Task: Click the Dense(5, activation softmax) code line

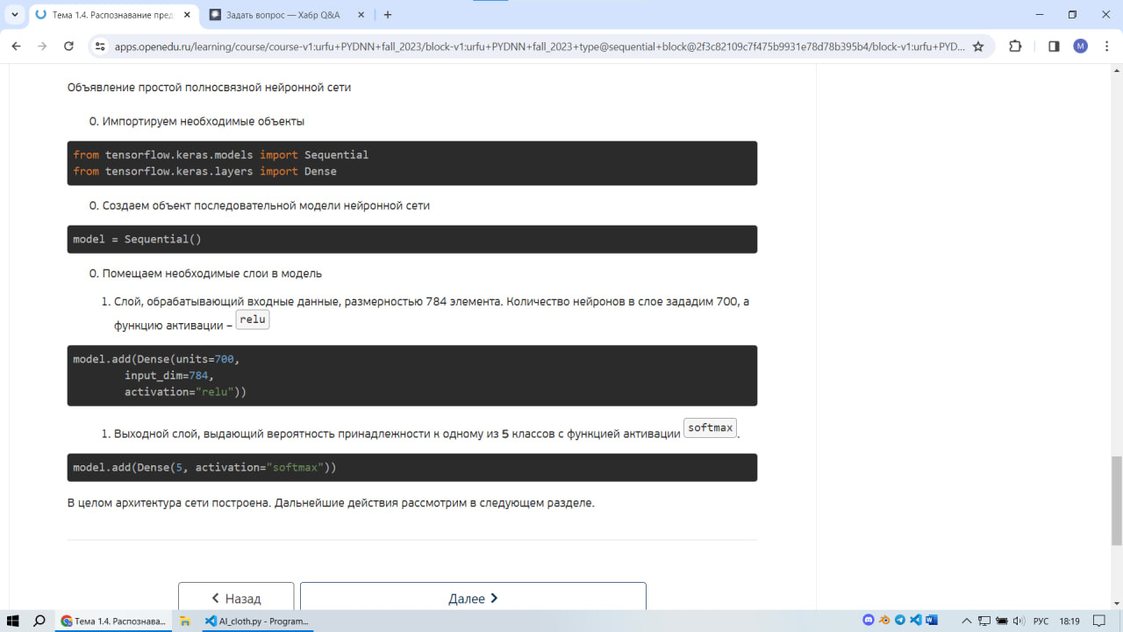Action: click(204, 468)
